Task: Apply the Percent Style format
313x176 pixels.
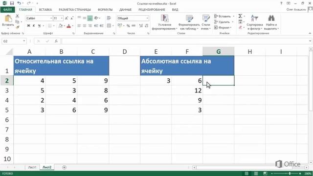Action: 128,25
